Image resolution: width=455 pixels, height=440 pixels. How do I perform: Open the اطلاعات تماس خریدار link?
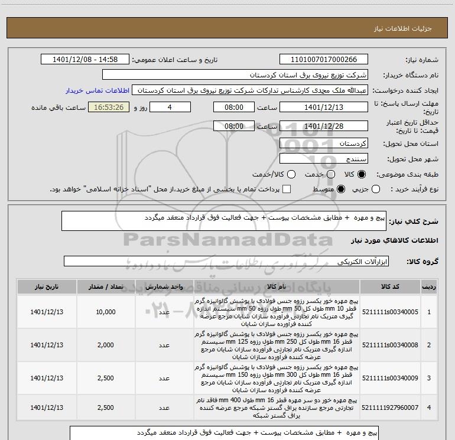click(97, 90)
